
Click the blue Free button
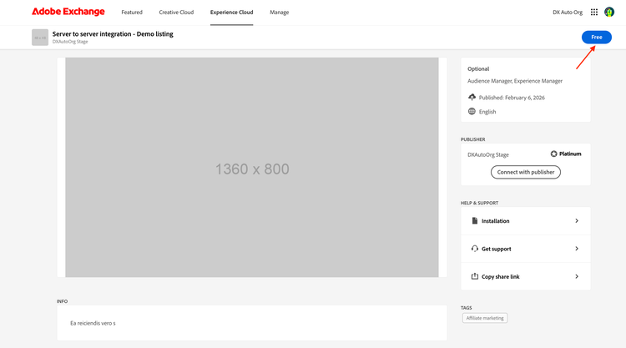coord(597,37)
